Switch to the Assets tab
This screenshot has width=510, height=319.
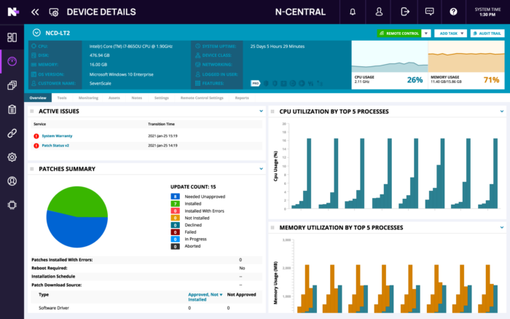point(114,98)
